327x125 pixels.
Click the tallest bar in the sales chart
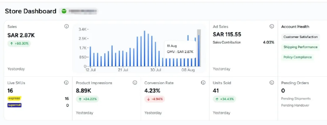click(144, 48)
